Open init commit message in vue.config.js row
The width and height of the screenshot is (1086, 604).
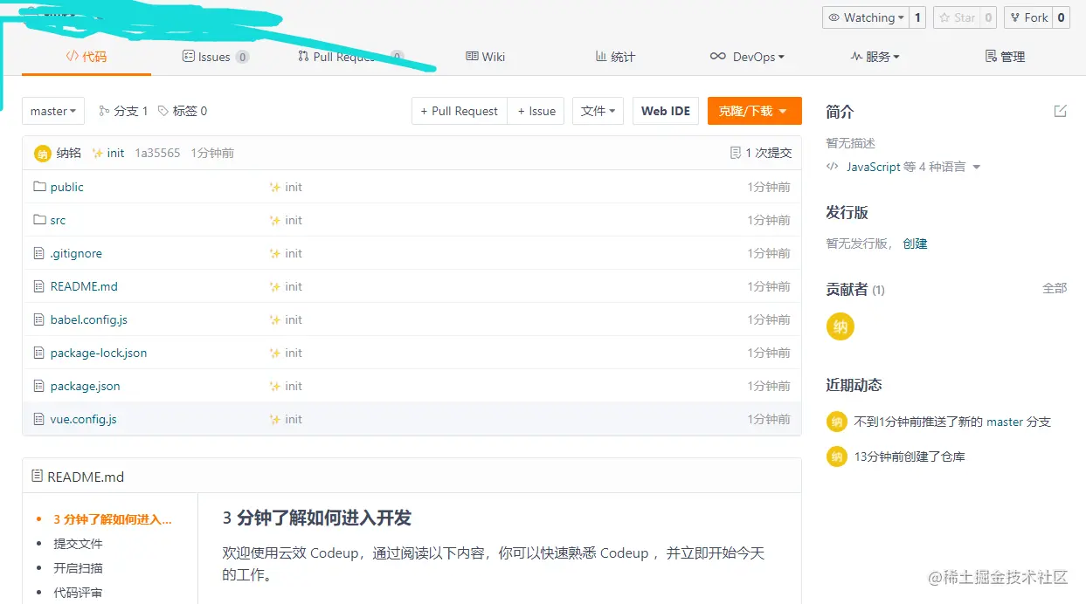[x=286, y=419]
